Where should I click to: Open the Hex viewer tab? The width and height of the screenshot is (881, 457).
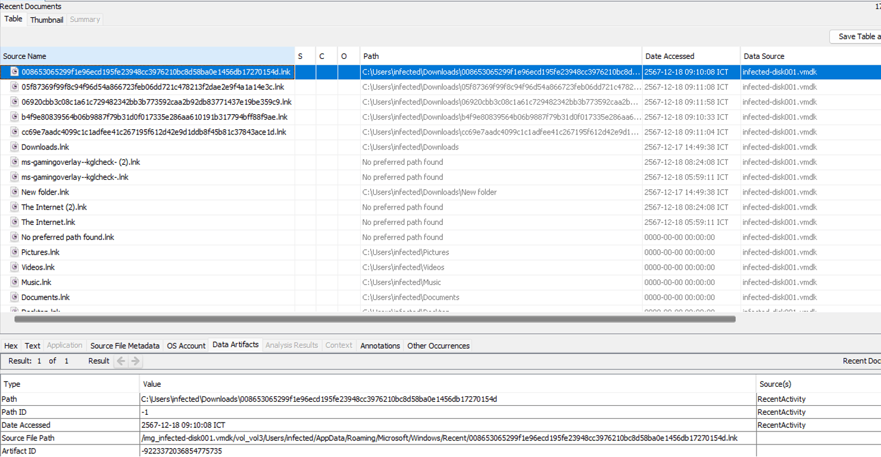coord(11,346)
